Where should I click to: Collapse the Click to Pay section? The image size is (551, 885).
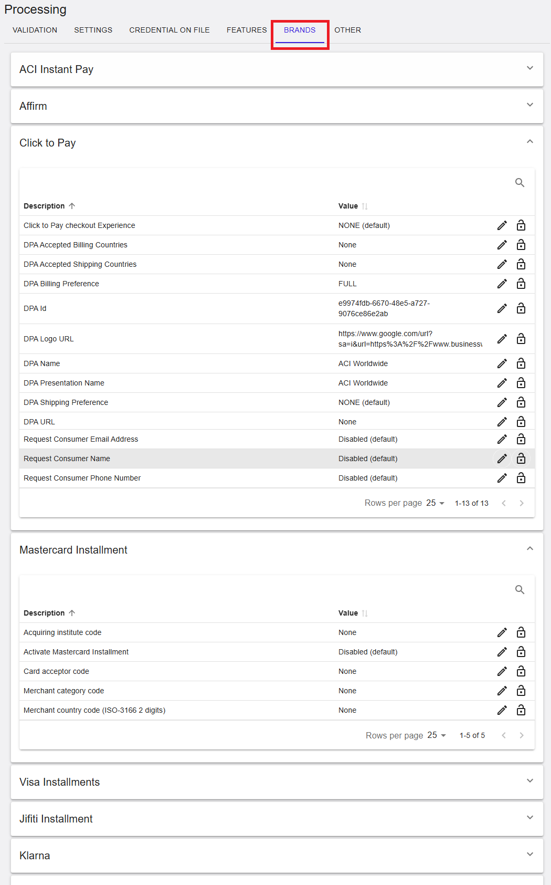click(530, 142)
